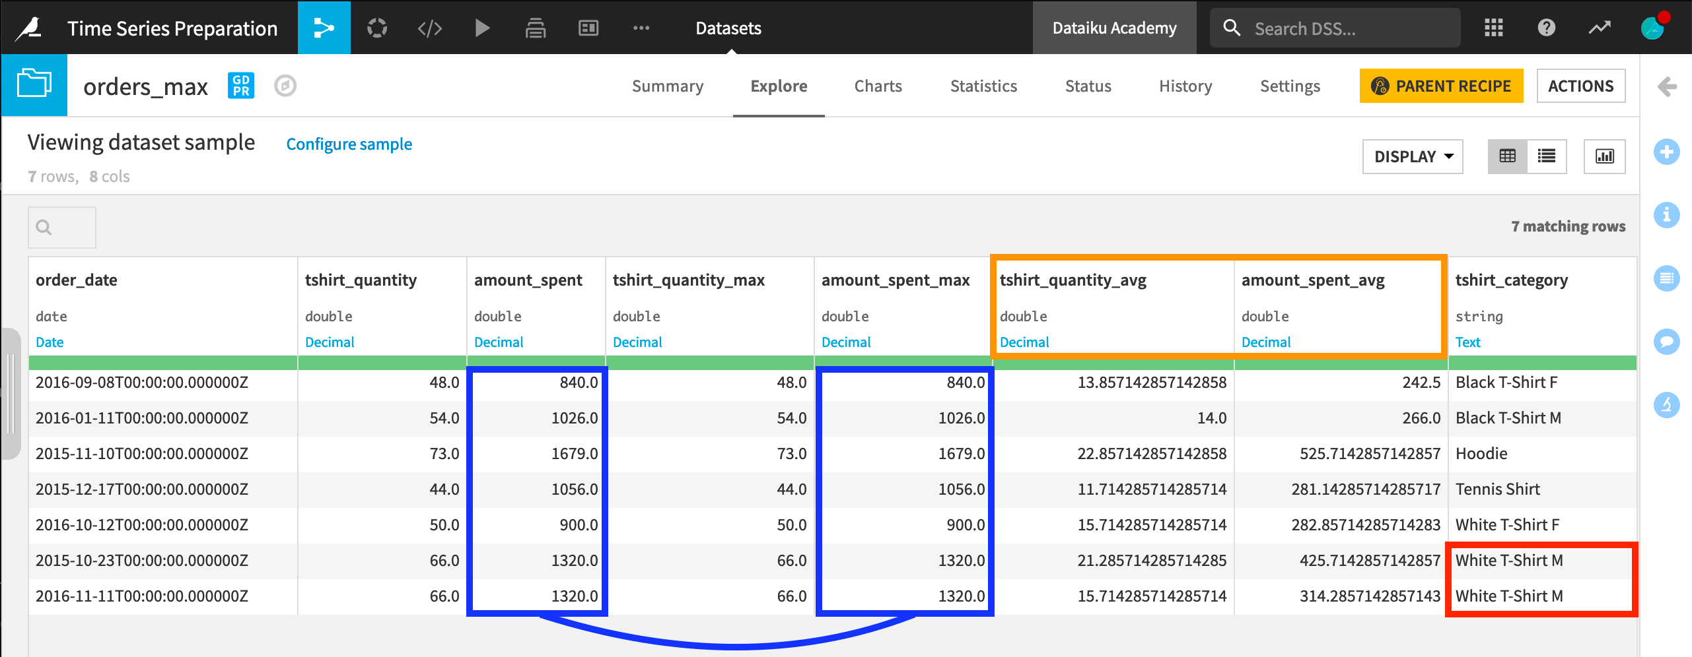Toggle the column quick analysis chart view
The image size is (1692, 657).
(1604, 156)
